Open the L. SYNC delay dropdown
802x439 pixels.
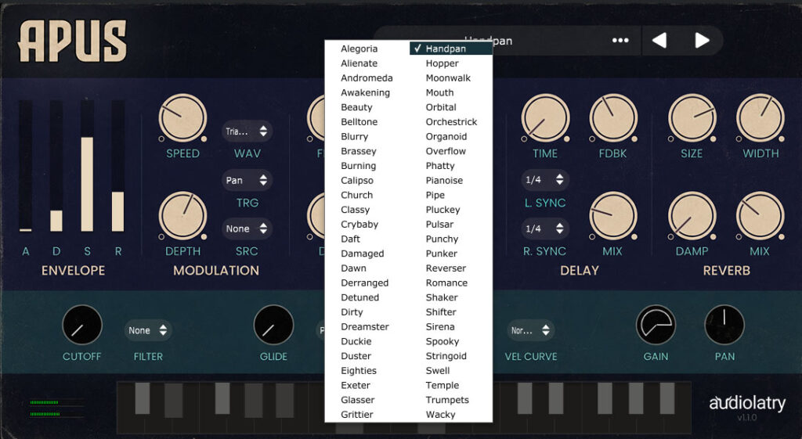545,179
